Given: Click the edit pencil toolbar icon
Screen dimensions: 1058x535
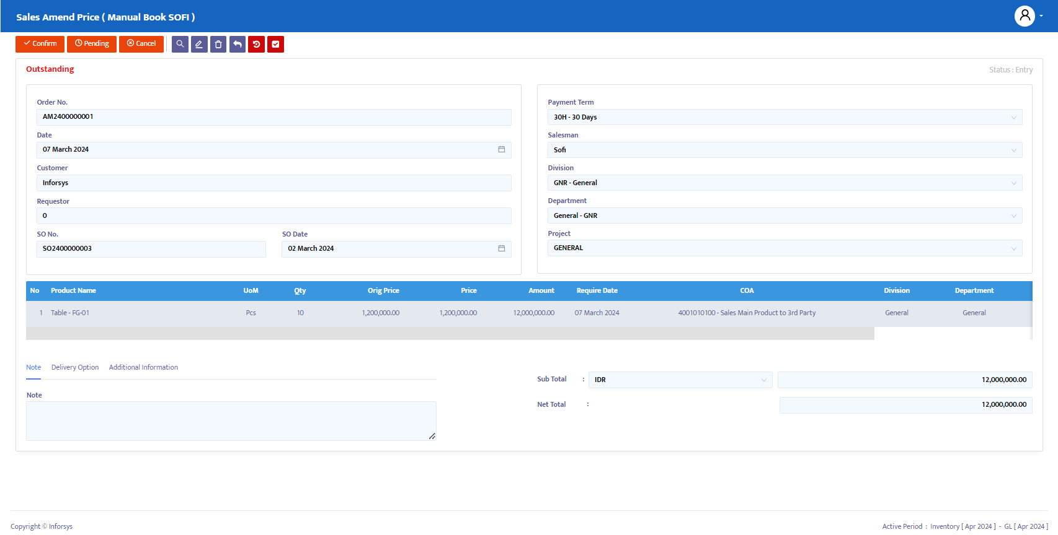Looking at the screenshot, I should click(199, 44).
